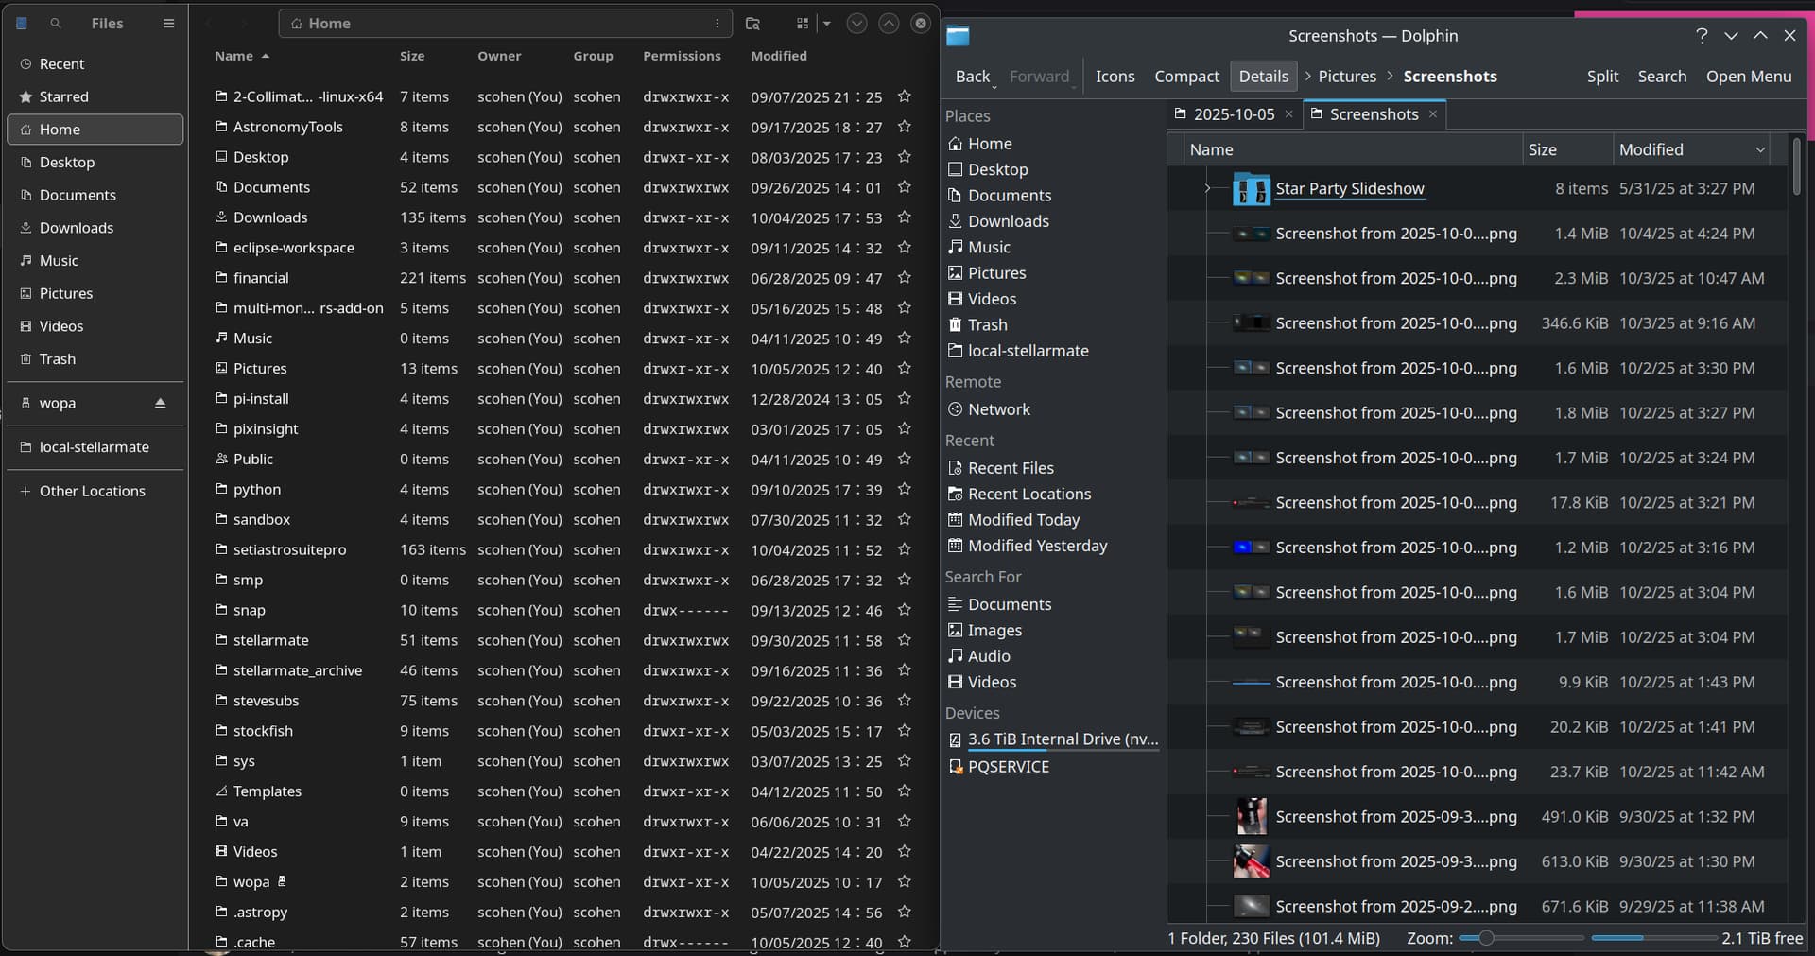Open Trash in Dolphin Places panel

[x=987, y=324]
